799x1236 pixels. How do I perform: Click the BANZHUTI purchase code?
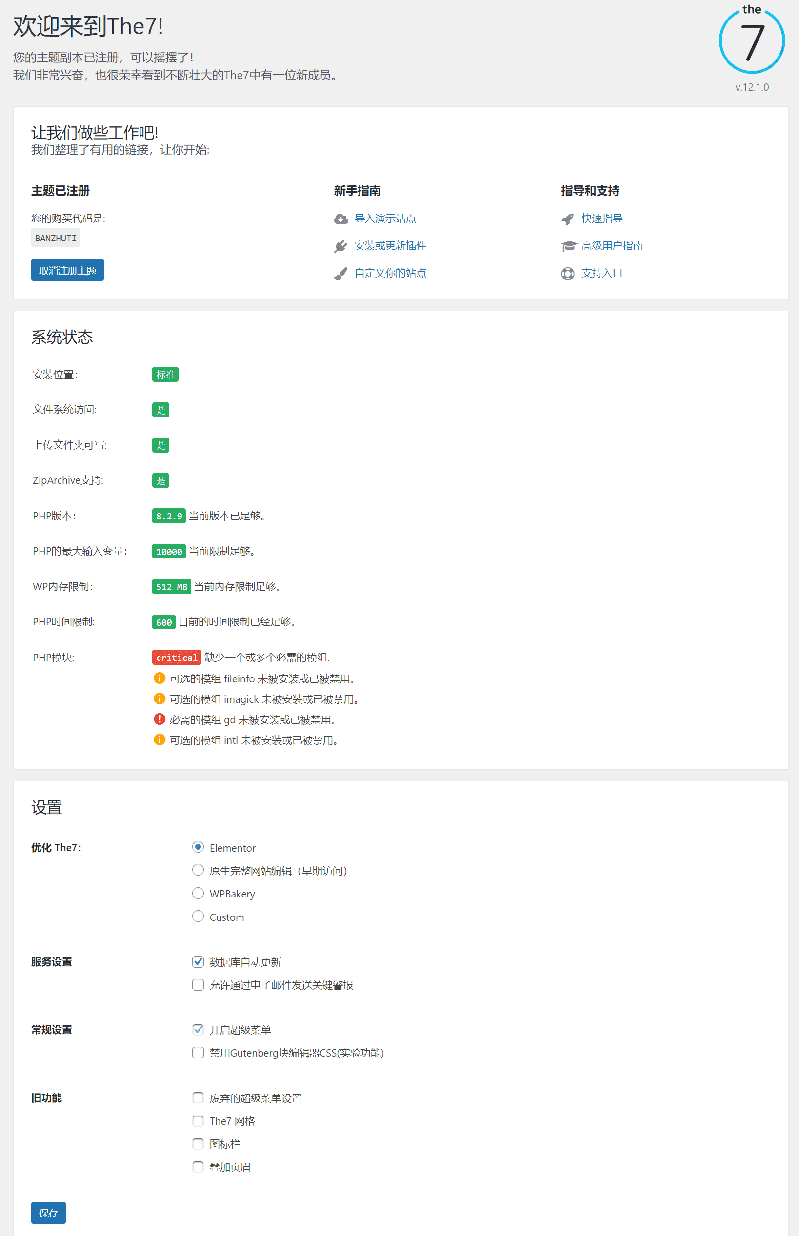[56, 238]
